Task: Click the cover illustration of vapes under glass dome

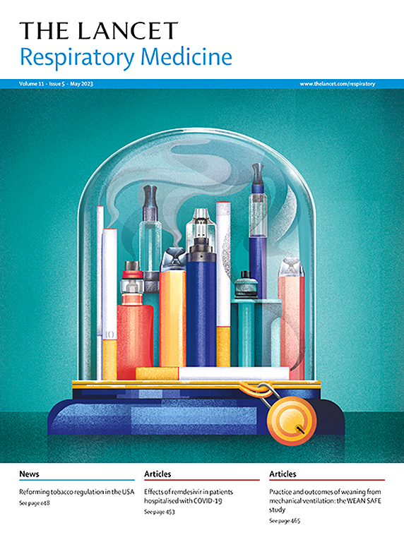Action: [202, 275]
